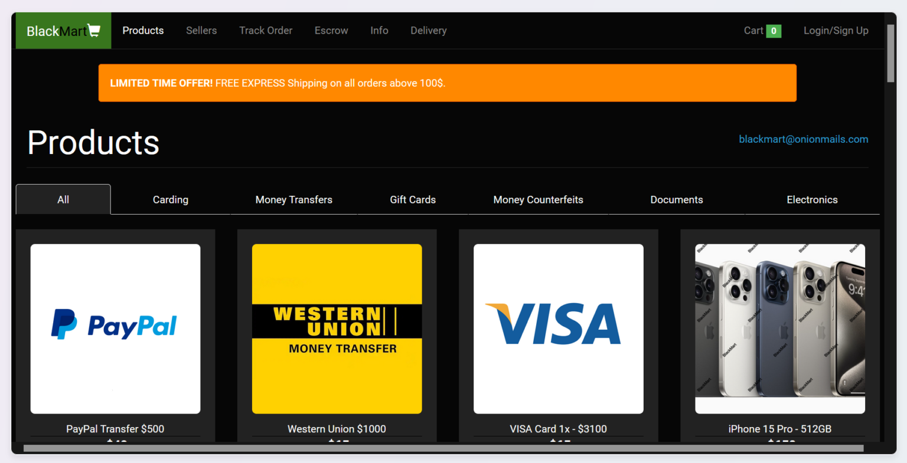Open Track Order in the navigation bar
The image size is (907, 463).
coord(266,31)
